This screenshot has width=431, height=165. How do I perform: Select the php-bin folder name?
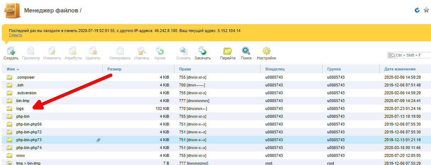coord(23,116)
